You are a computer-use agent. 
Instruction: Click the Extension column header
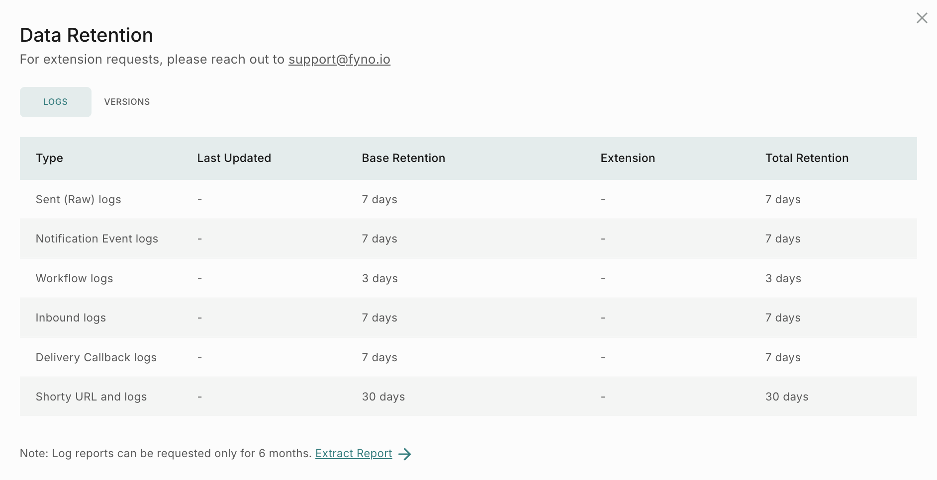pos(628,158)
